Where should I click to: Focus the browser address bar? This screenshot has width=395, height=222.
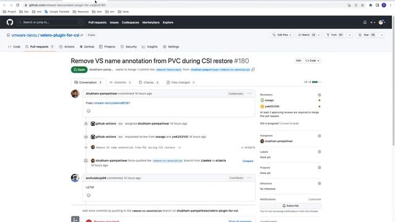point(184,5)
